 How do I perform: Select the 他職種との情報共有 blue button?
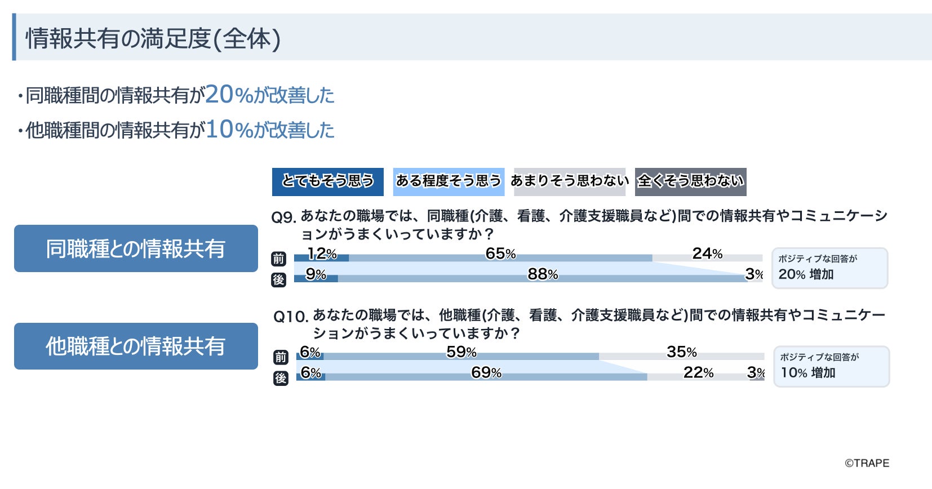coord(136,346)
